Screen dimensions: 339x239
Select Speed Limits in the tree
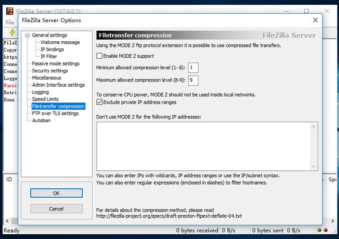[45, 99]
